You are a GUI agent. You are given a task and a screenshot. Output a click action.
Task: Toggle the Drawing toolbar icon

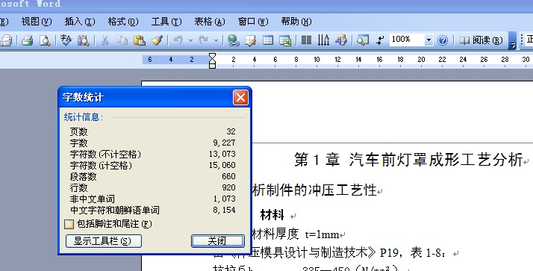pos(341,40)
